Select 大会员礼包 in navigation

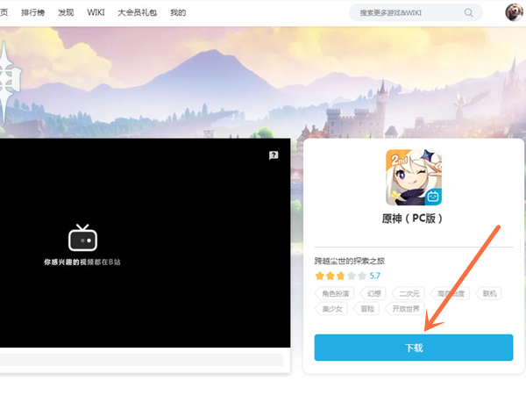point(136,13)
